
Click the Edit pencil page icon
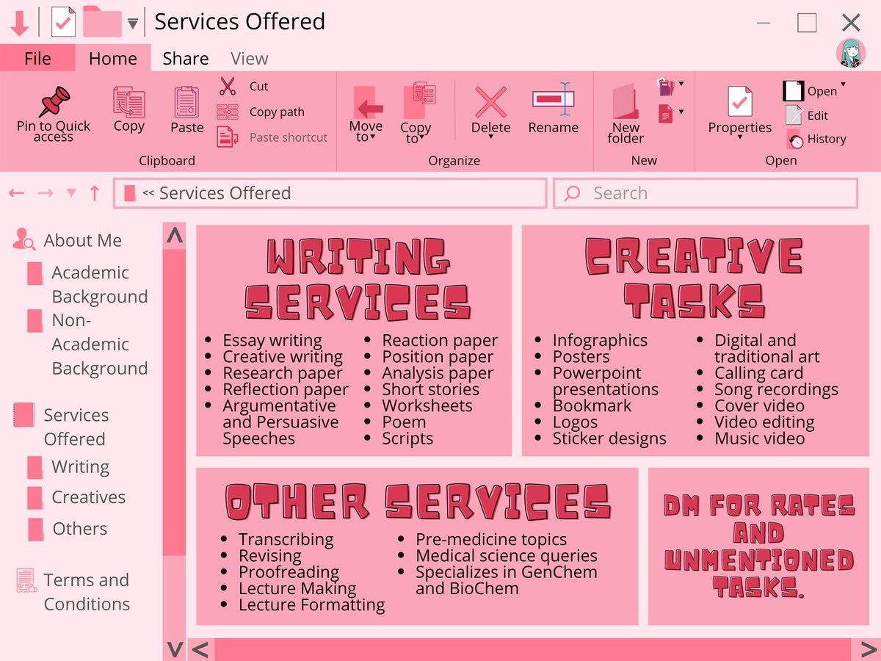pos(794,115)
